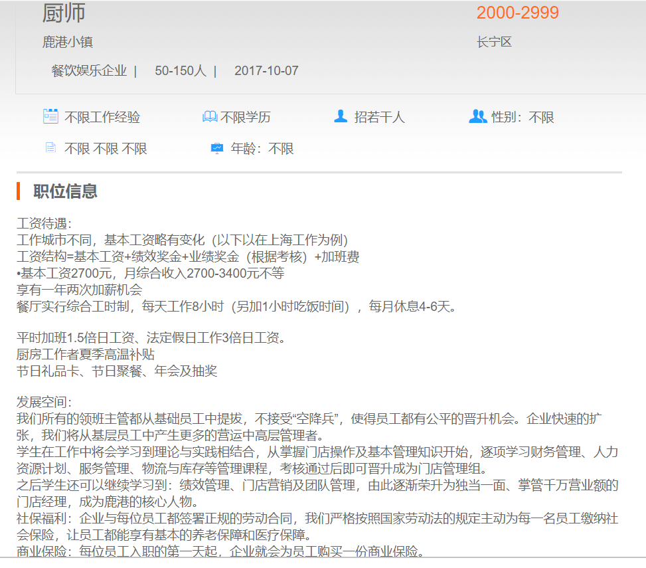Click the document icon beside 不限 不限 不限

[x=50, y=148]
